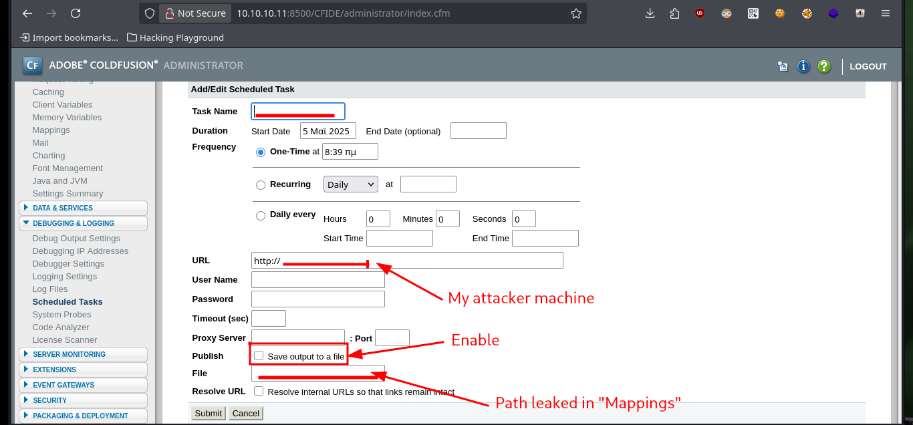Click the File path input field

pyautogui.click(x=318, y=373)
